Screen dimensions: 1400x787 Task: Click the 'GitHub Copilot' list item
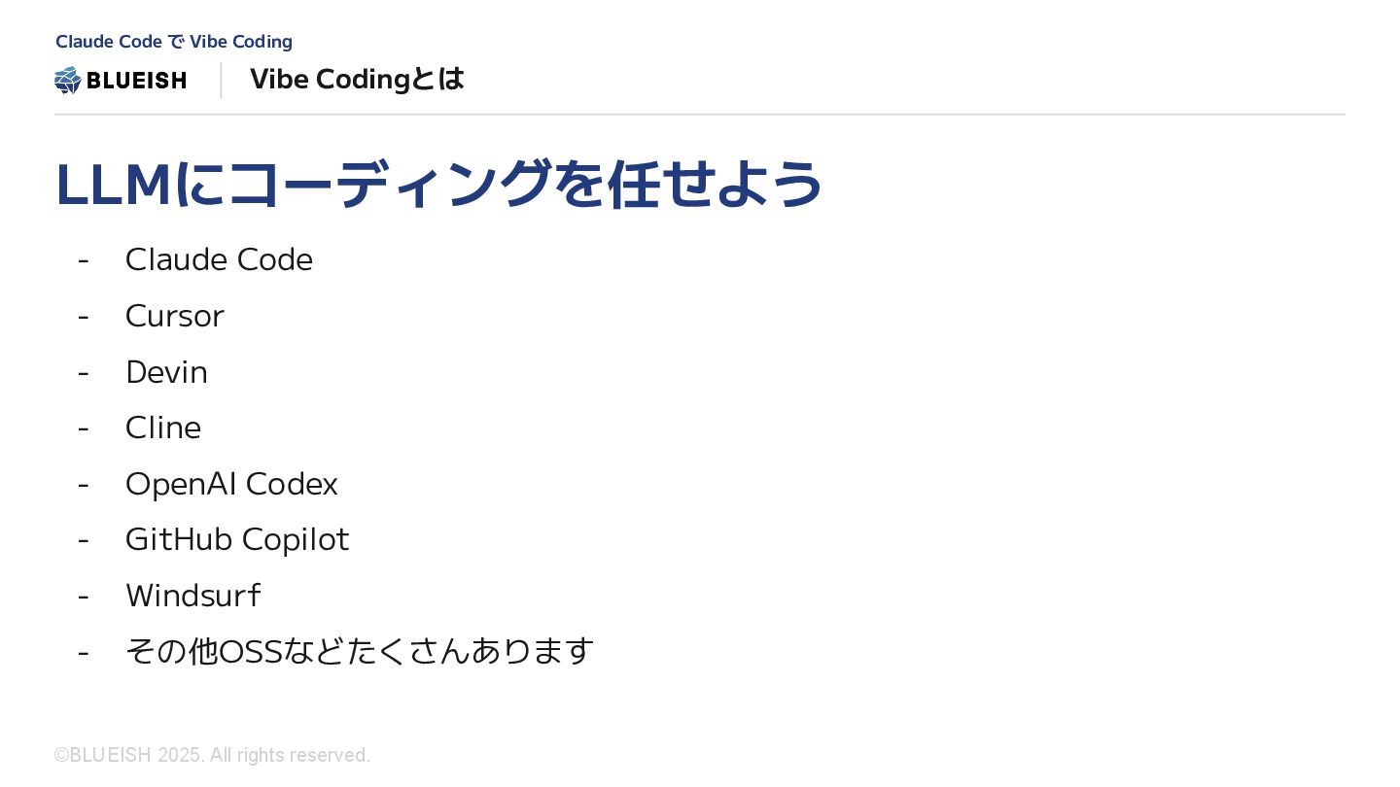(x=237, y=539)
